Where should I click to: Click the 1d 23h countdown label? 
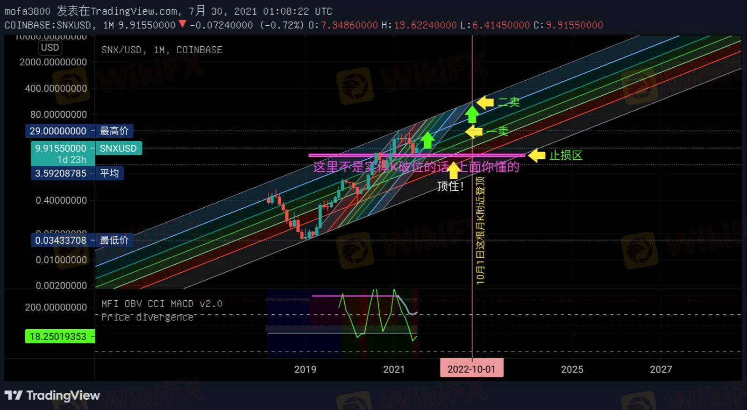tap(71, 160)
